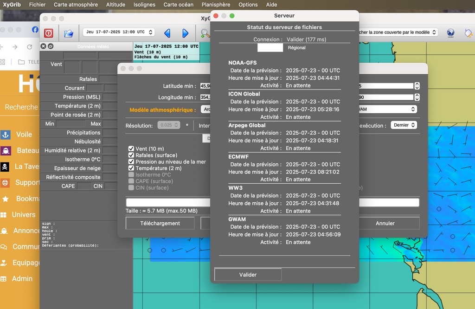Click the TELE bookmarks folder icon in browser
The height and width of the screenshot is (309, 475).
click(21, 62)
